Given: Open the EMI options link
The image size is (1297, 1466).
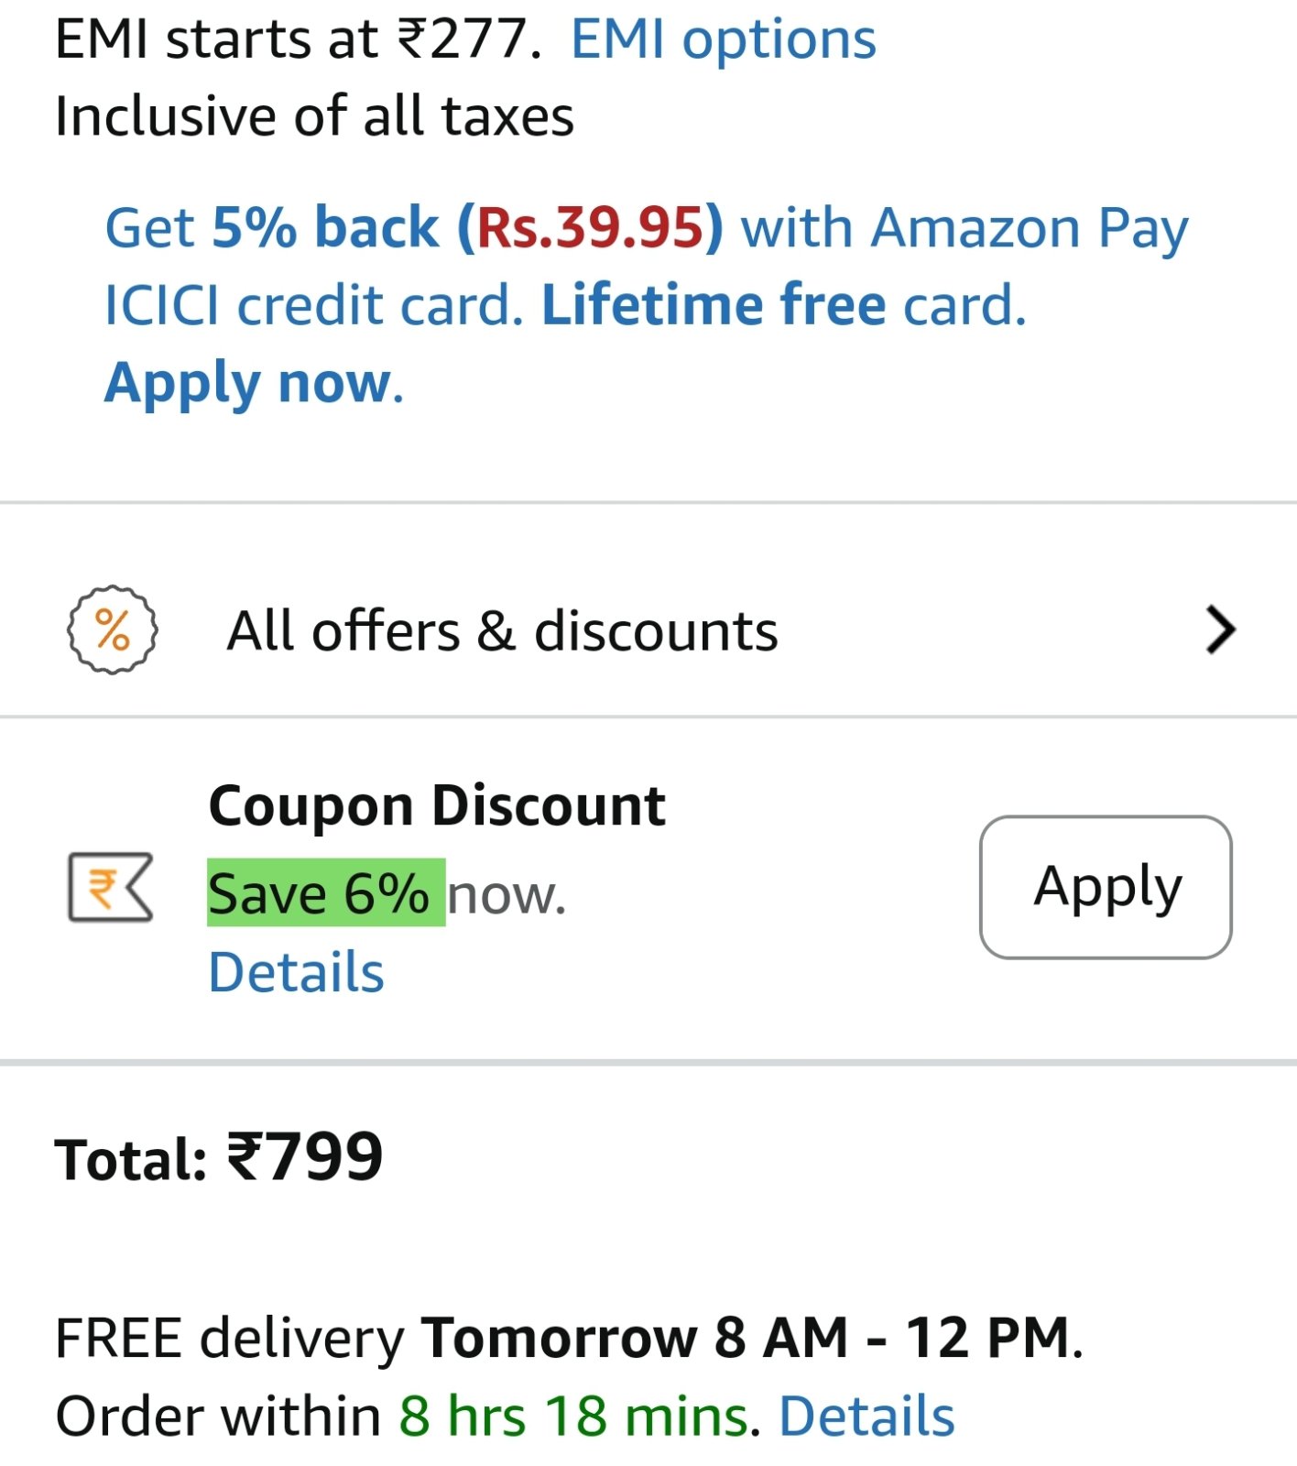Looking at the screenshot, I should click(724, 40).
